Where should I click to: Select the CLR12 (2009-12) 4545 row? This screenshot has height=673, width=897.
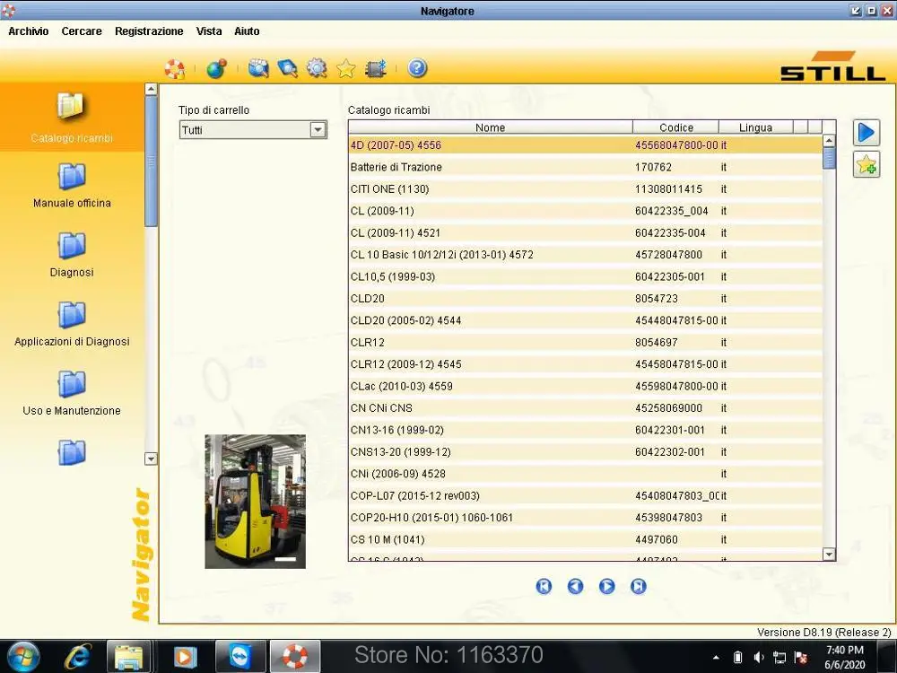tap(585, 364)
